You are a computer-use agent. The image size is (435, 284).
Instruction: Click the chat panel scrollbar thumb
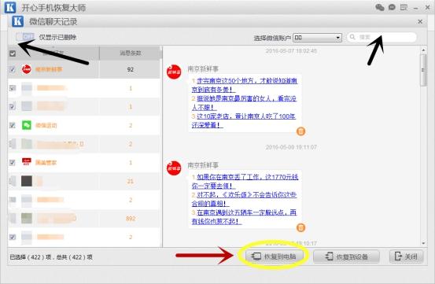(x=423, y=70)
